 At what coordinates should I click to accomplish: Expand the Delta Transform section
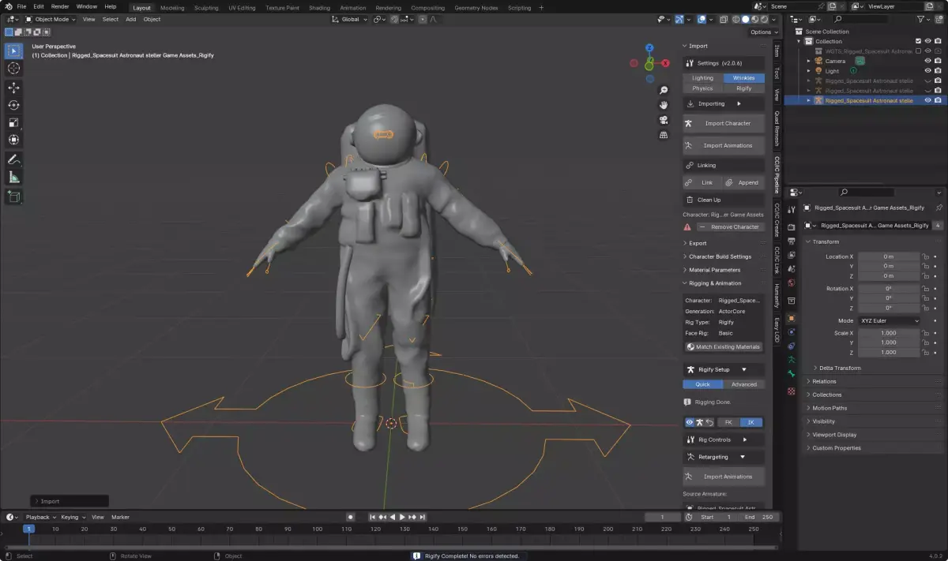840,368
